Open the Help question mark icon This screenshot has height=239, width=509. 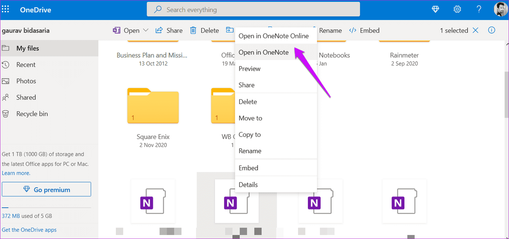[x=479, y=10]
